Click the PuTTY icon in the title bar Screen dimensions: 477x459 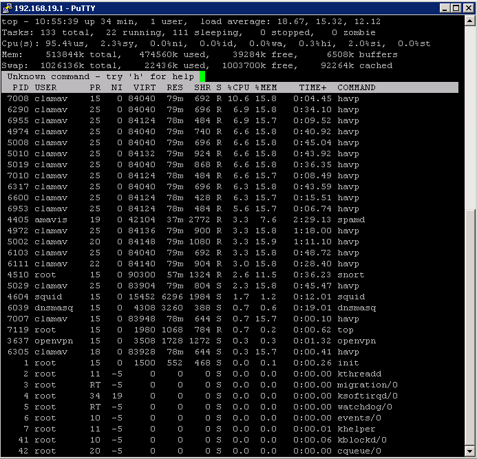pyautogui.click(x=8, y=8)
